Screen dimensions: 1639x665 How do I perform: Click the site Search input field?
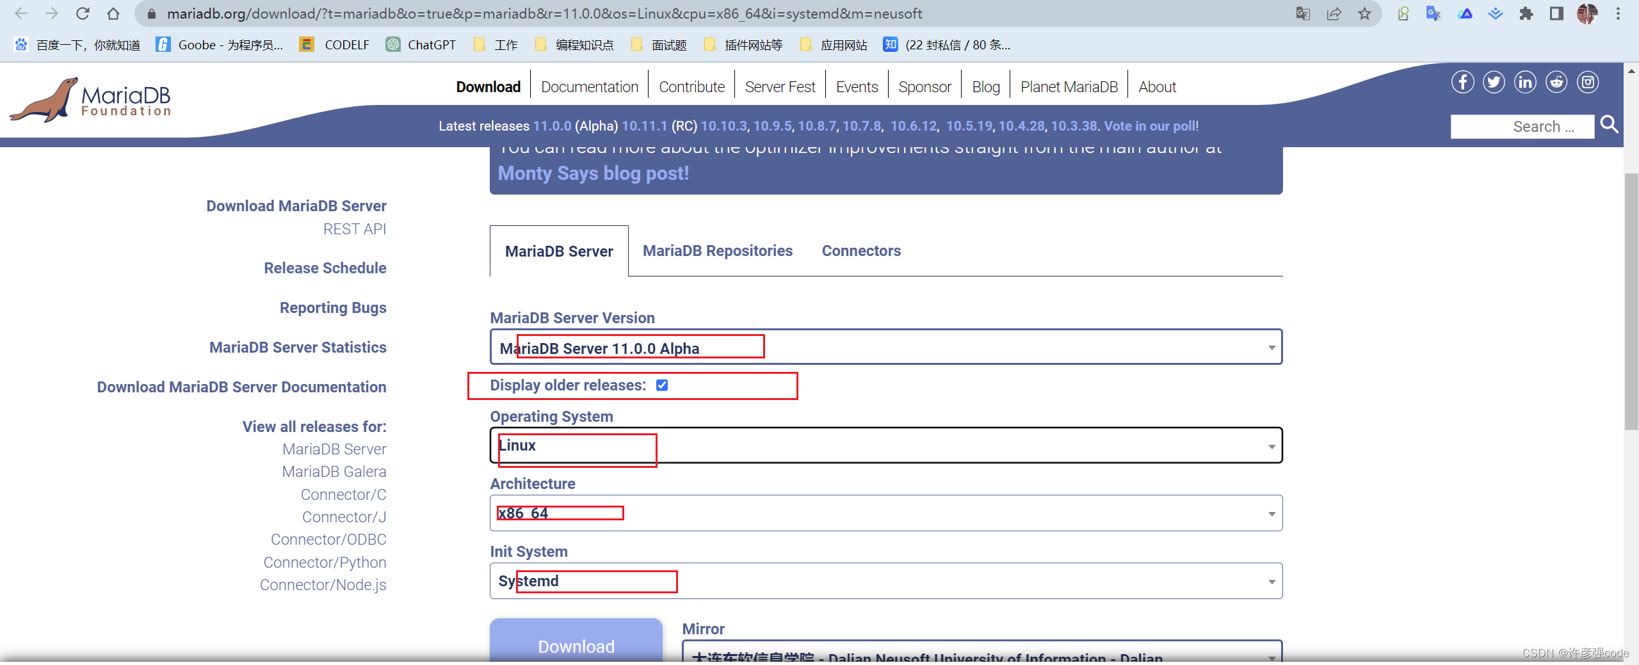pyautogui.click(x=1522, y=126)
